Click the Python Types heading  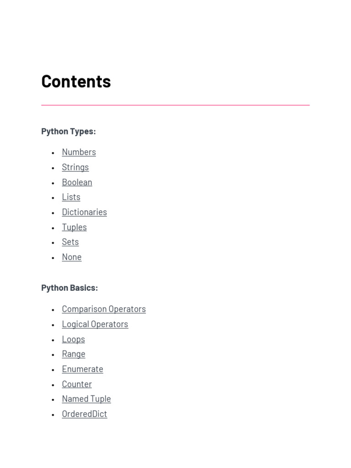pos(69,132)
